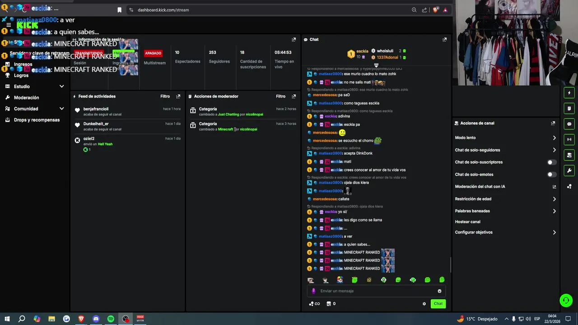The height and width of the screenshot is (325, 578).
Task: Click the browser address bar URL
Action: pyautogui.click(x=163, y=10)
